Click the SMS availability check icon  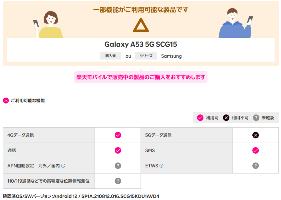[x=255, y=150]
